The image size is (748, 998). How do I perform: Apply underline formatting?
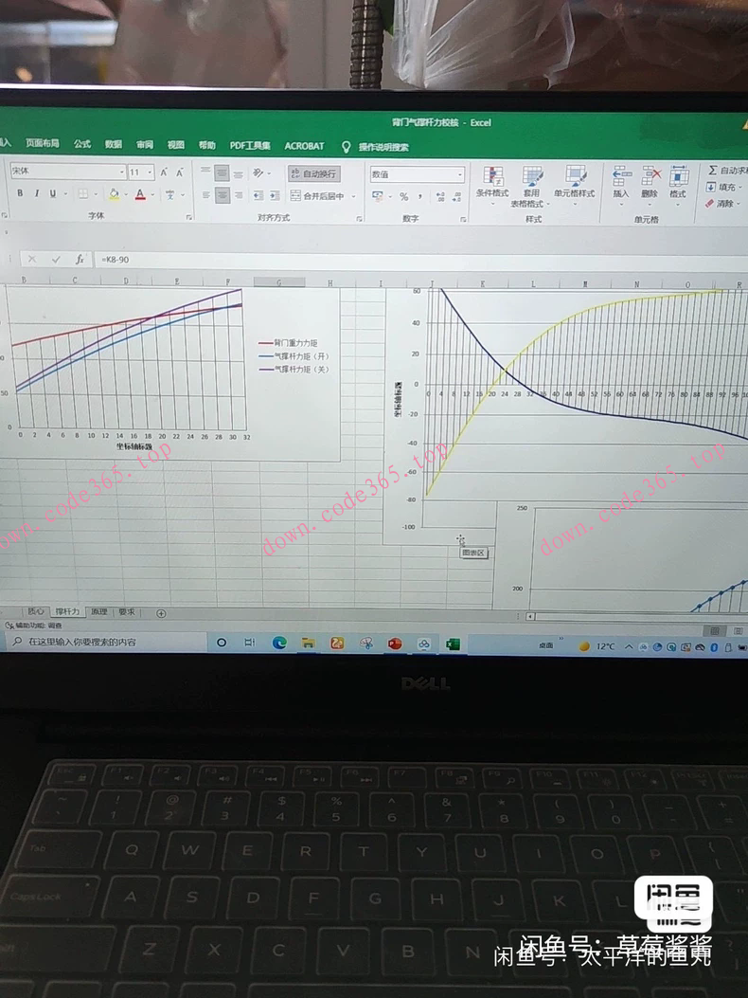(52, 193)
